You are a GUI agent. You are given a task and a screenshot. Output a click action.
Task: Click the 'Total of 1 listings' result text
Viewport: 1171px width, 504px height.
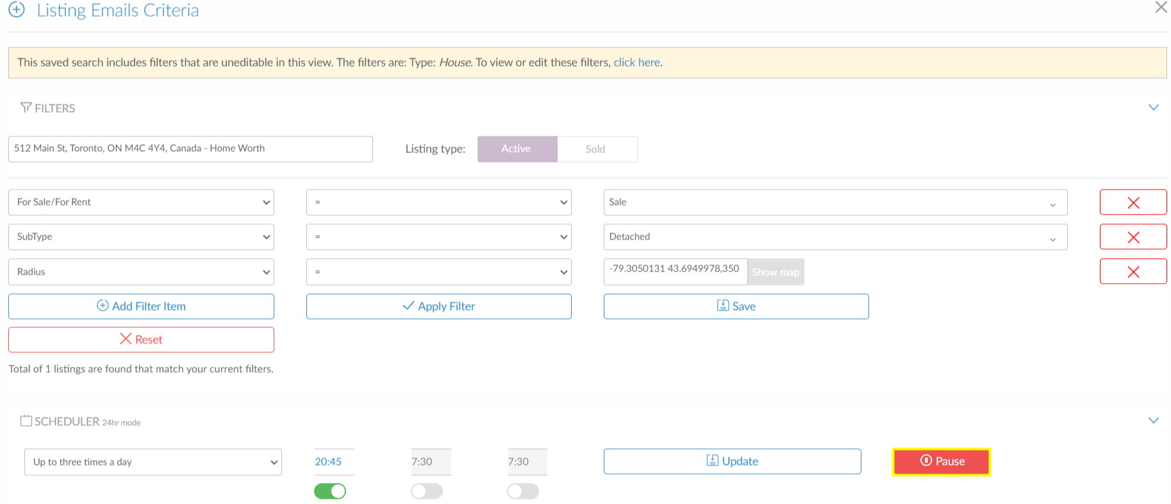coord(141,369)
